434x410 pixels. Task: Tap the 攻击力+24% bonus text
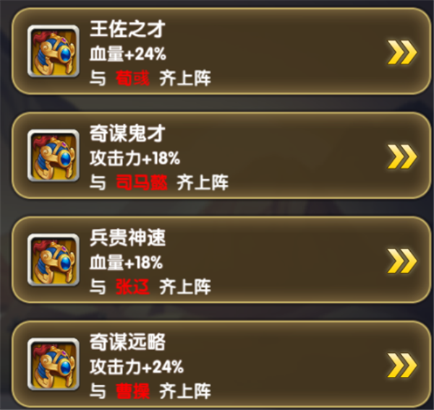pos(137,367)
